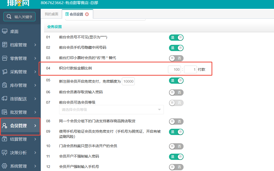The height and width of the screenshot is (171, 274).
Task: Enable 前台打印小票时会员的名用*替代 switch
Action: [176, 58]
